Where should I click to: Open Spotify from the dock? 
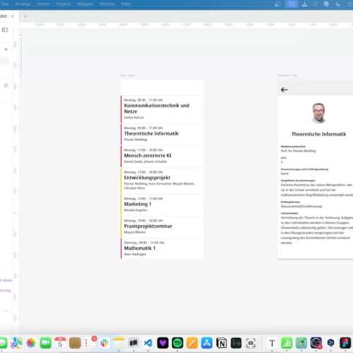tap(177, 343)
